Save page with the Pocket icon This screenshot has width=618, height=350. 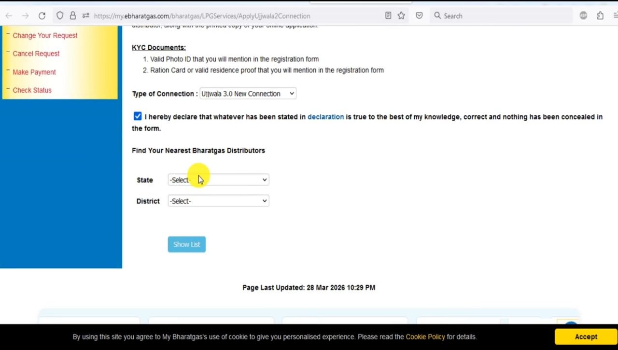[x=419, y=16]
